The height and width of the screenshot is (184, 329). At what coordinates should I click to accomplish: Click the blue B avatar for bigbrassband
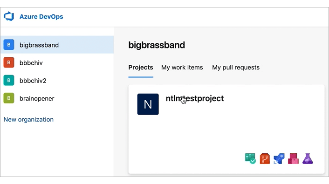[x=9, y=45]
